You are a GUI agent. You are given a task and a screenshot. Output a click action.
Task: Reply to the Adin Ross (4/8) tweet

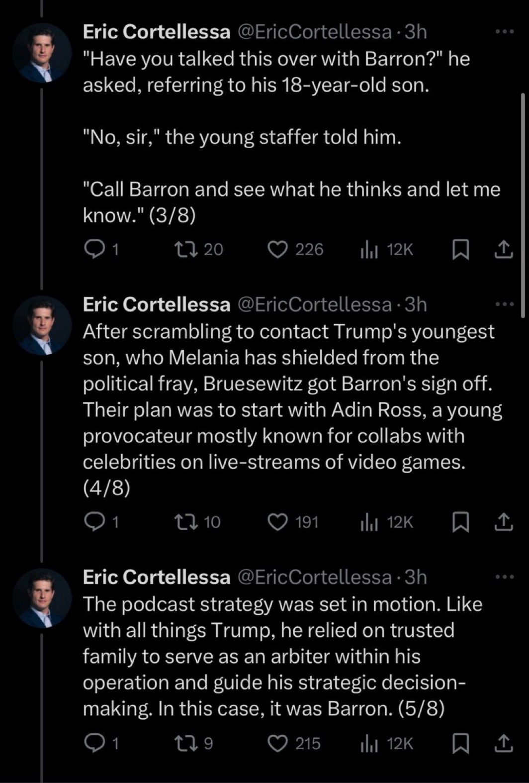(x=92, y=521)
